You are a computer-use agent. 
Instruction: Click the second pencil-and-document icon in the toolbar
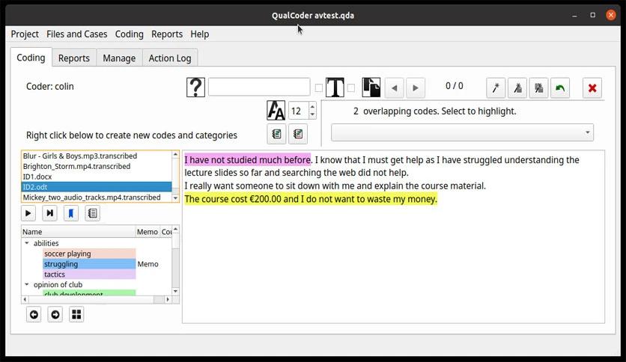(x=517, y=88)
